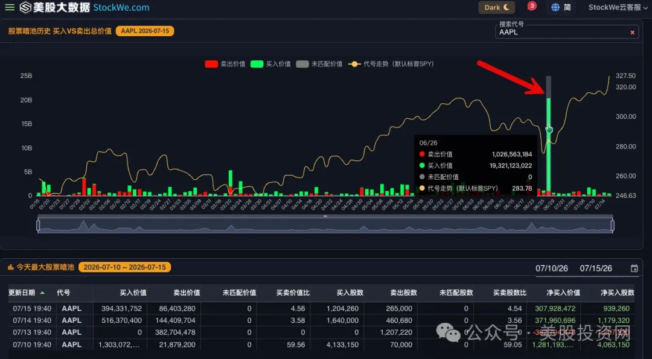The height and width of the screenshot is (359, 652).
Task: Select the 07/13 19:40 row date
Action: pos(32,332)
